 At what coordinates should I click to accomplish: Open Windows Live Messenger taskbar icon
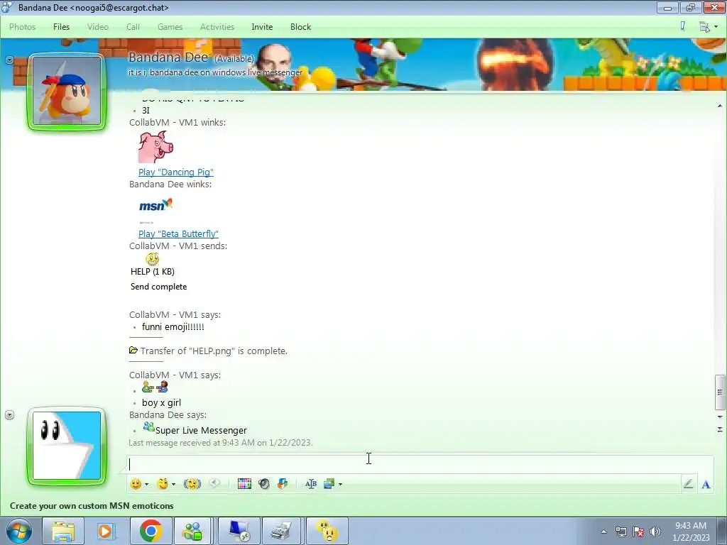tap(193, 531)
